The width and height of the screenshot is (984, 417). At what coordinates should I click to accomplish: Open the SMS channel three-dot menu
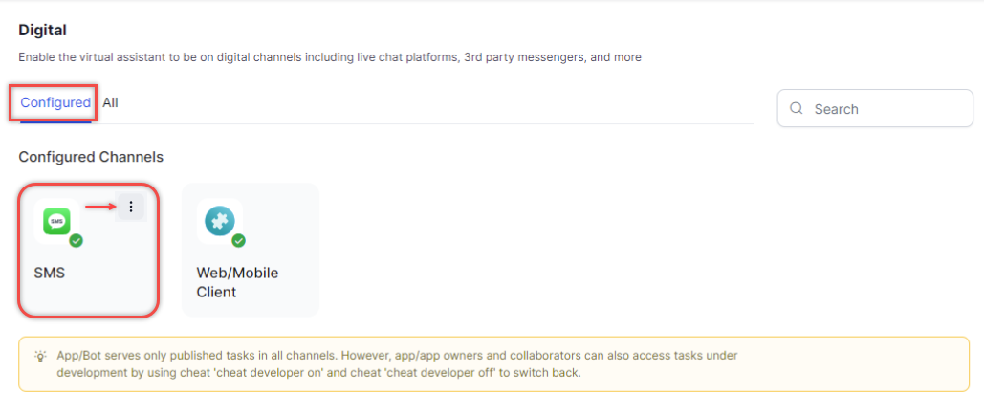pyautogui.click(x=131, y=207)
